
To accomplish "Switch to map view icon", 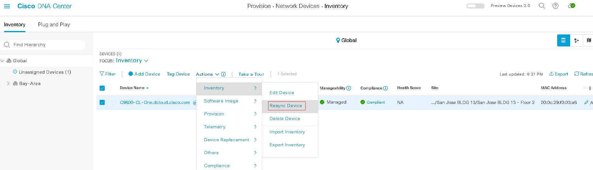I will tap(589, 40).
